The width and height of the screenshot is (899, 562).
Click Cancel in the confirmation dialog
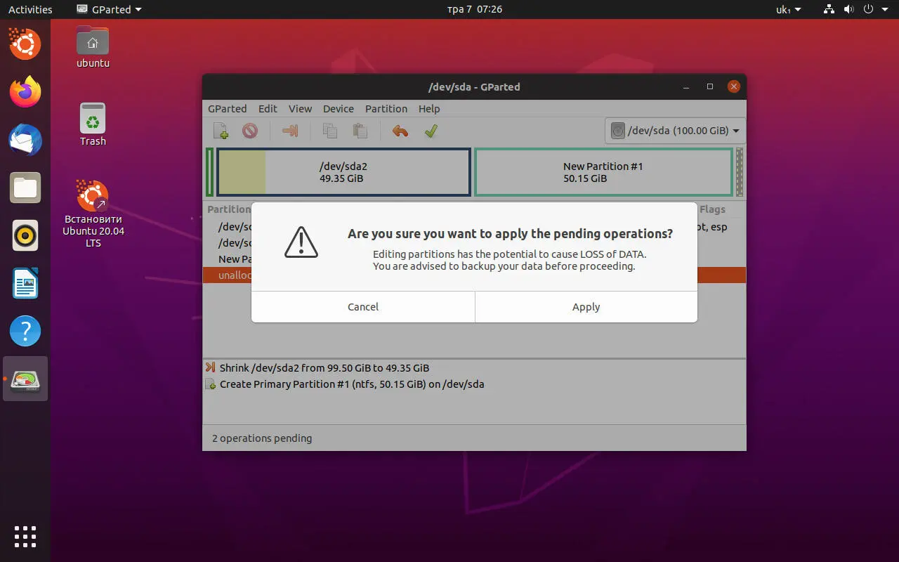point(363,307)
